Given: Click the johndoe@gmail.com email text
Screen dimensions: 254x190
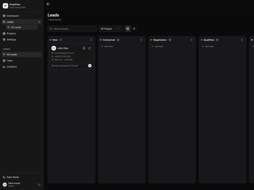Looking at the screenshot, I should 64,53.
